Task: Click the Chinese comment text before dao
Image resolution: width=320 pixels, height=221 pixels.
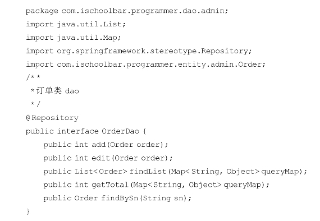Action: [49, 91]
